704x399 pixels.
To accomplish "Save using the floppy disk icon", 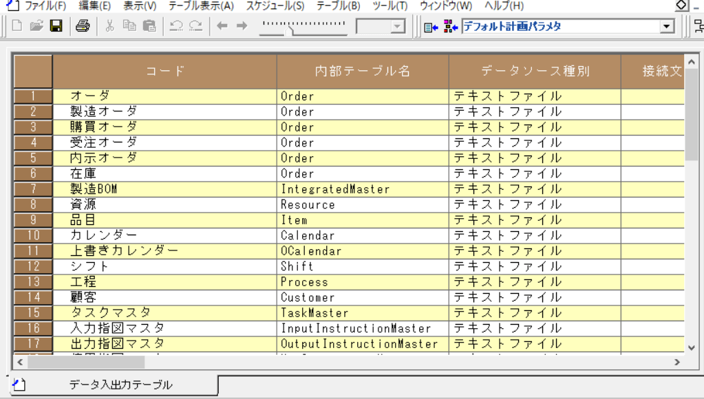I will point(56,25).
